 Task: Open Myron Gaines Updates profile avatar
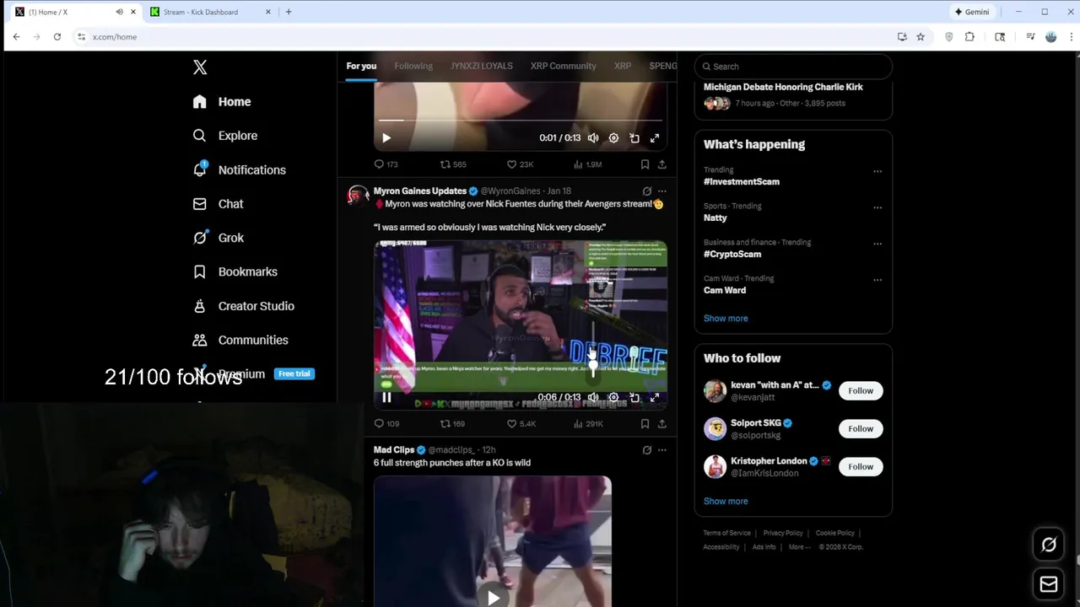click(358, 196)
